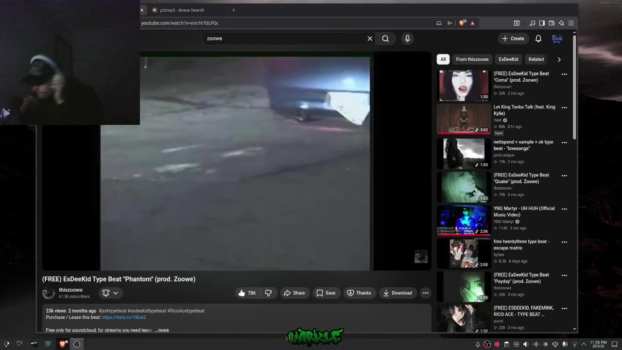This screenshot has width=622, height=350.
Task: Open options menu for "Coma" type beat
Action: click(x=564, y=74)
